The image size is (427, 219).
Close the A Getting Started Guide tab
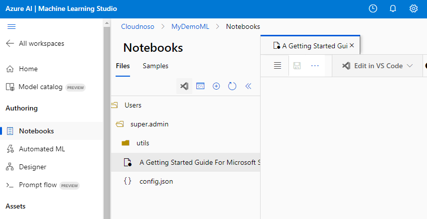(x=352, y=45)
